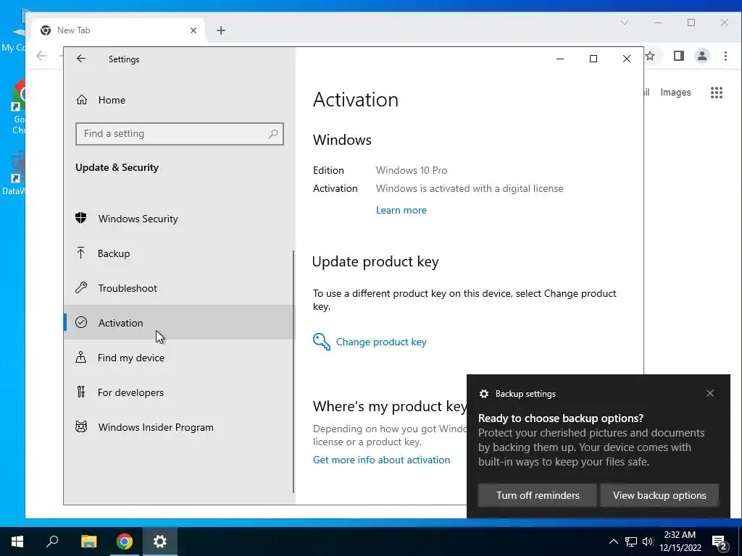This screenshot has width=742, height=556.
Task: Click the Backup upload arrow icon
Action: pos(81,253)
